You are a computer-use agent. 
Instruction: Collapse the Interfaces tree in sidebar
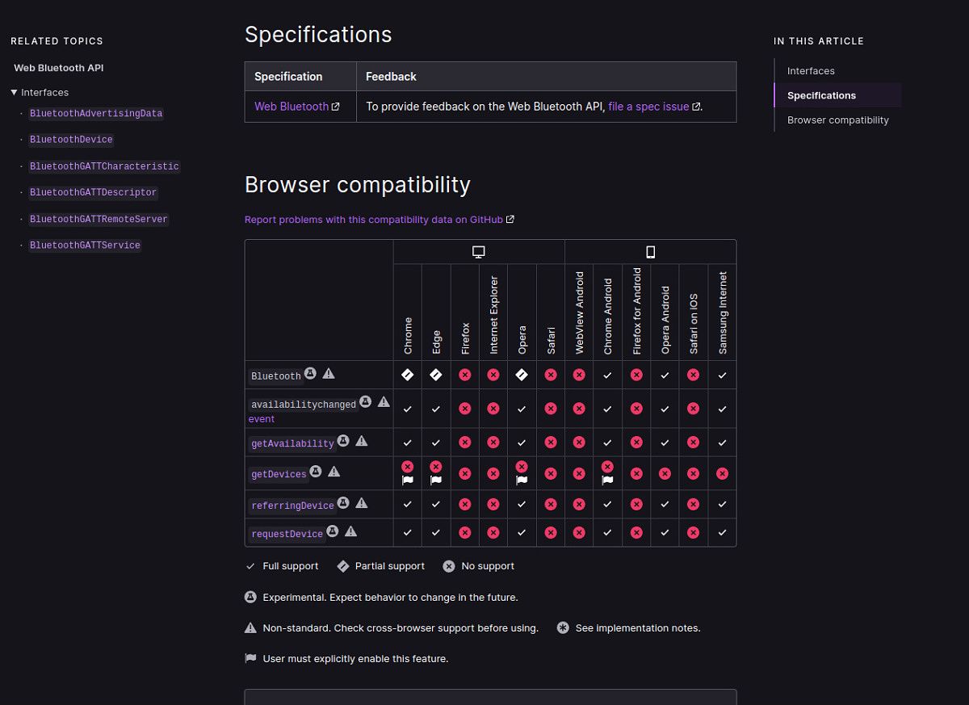pyautogui.click(x=15, y=92)
